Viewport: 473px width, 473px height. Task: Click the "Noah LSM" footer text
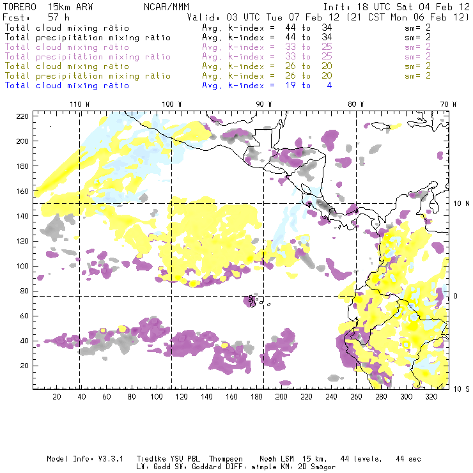click(x=277, y=459)
